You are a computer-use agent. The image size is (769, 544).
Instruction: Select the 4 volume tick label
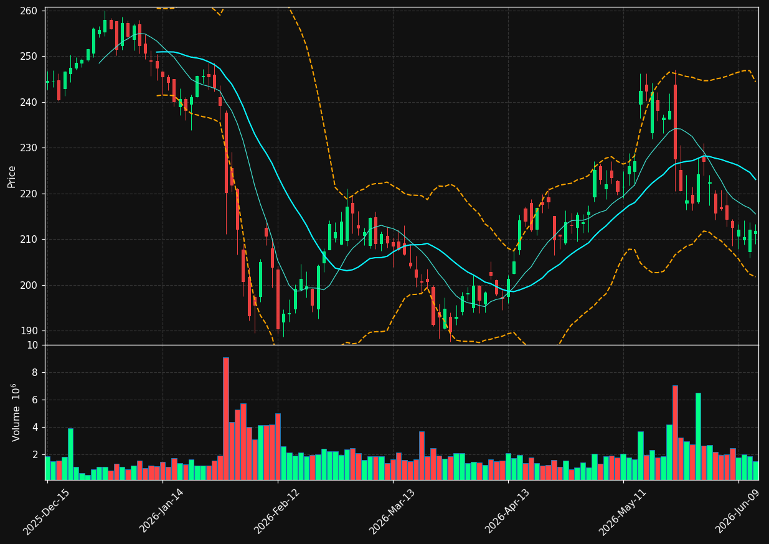click(x=35, y=427)
